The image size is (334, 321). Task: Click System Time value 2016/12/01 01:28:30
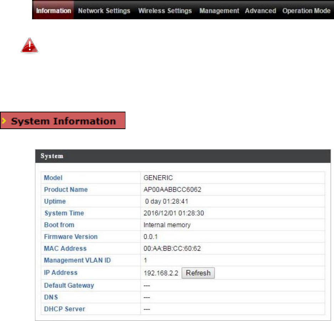pyautogui.click(x=174, y=213)
